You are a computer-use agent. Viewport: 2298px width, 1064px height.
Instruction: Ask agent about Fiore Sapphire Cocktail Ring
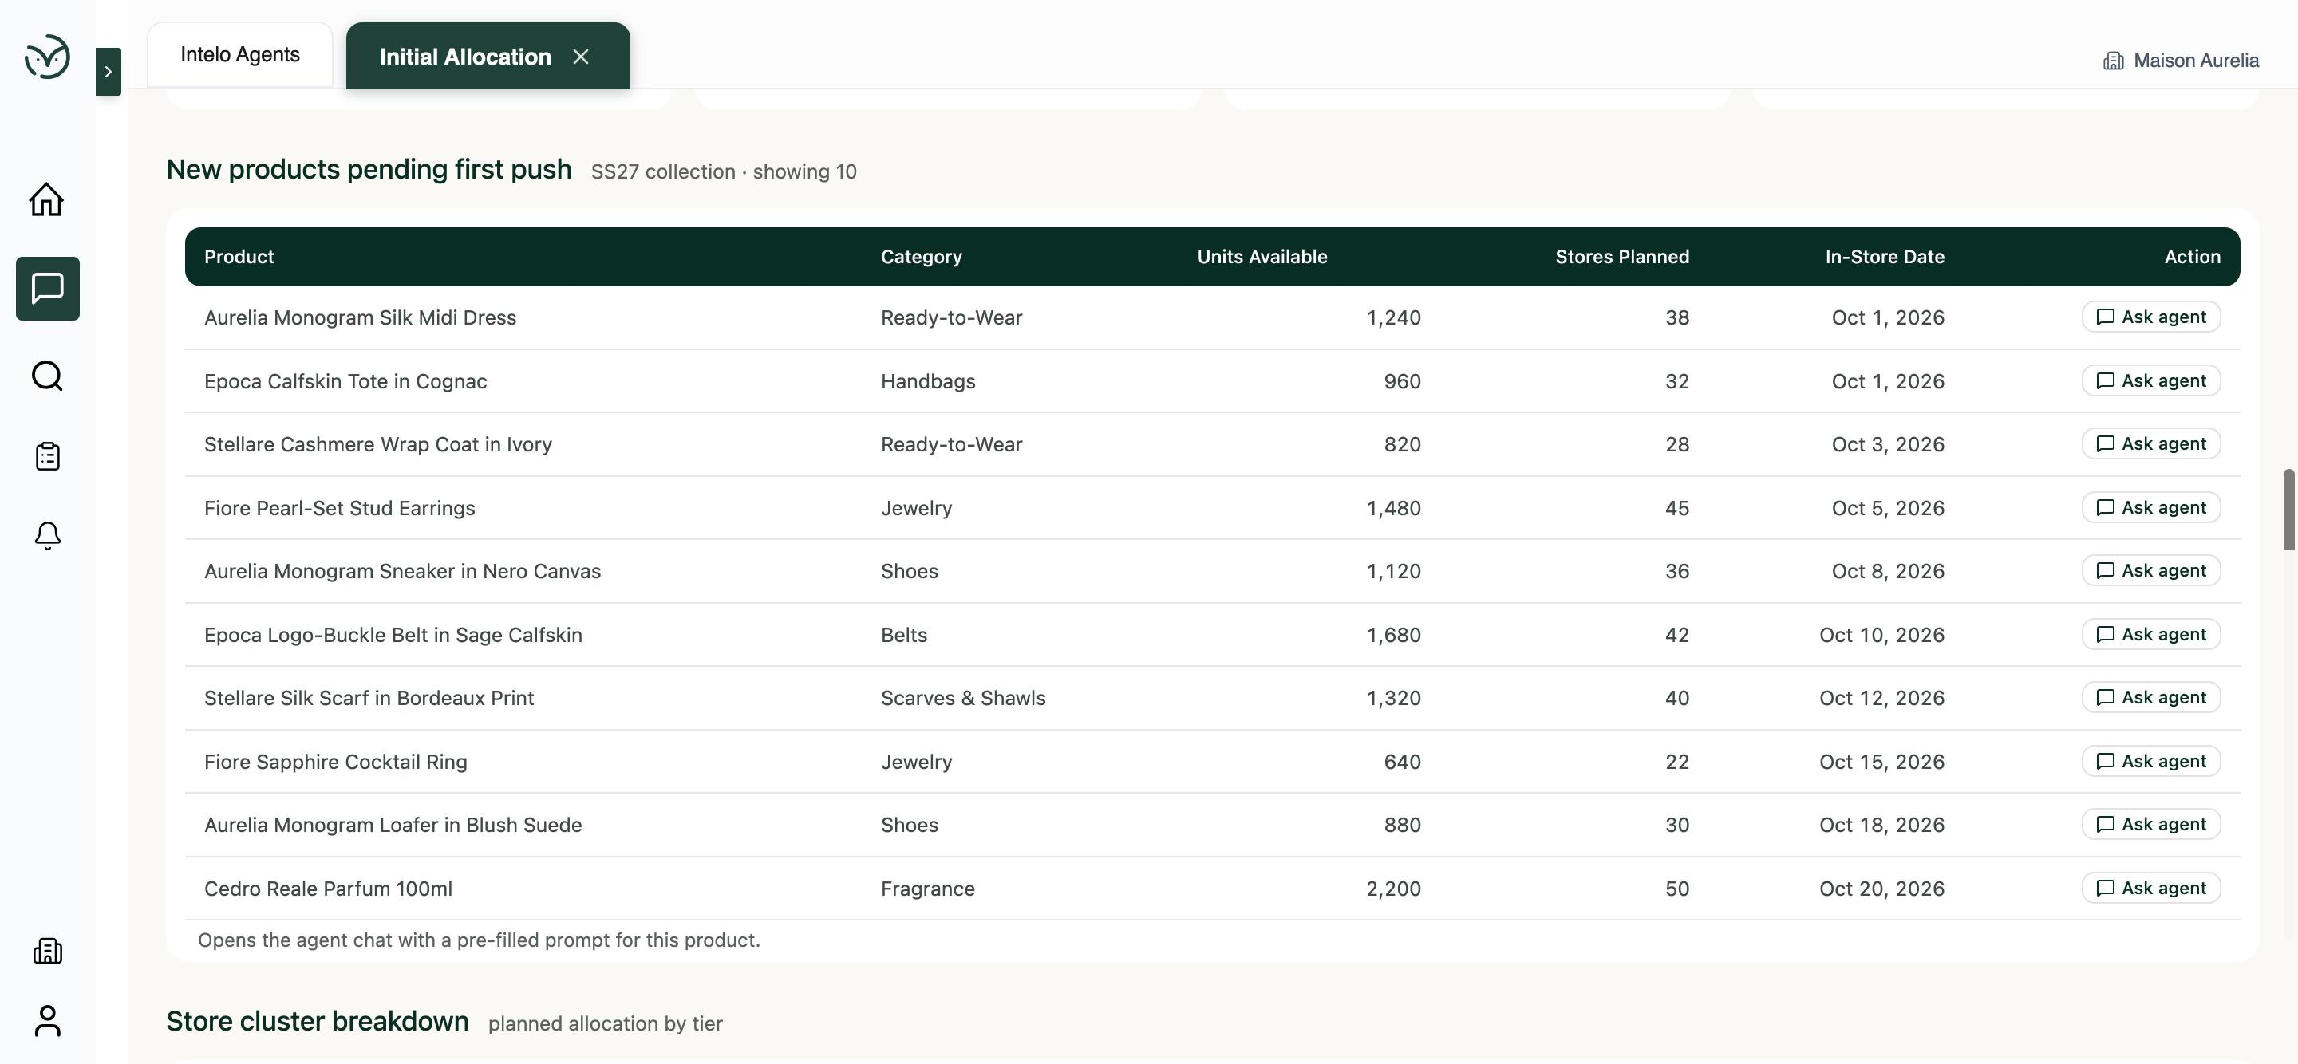coord(2151,761)
